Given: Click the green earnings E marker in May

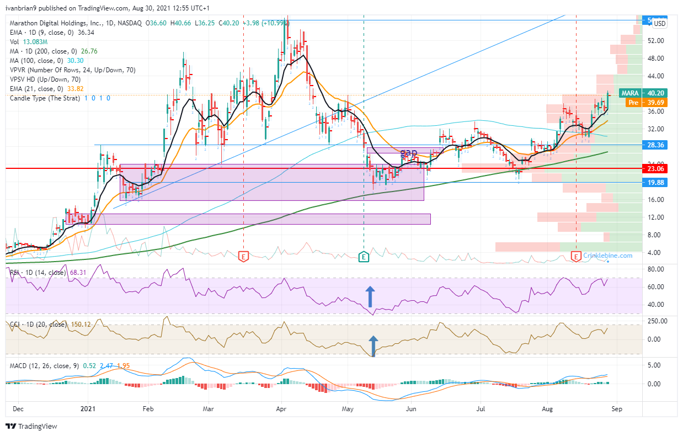Looking at the screenshot, I should (x=364, y=257).
